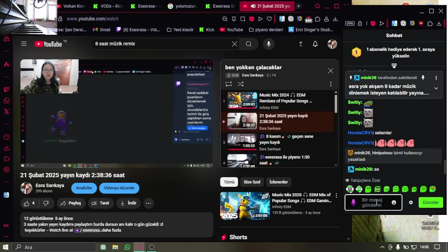Switch to the yolumuzun Google tab

[x=182, y=6]
